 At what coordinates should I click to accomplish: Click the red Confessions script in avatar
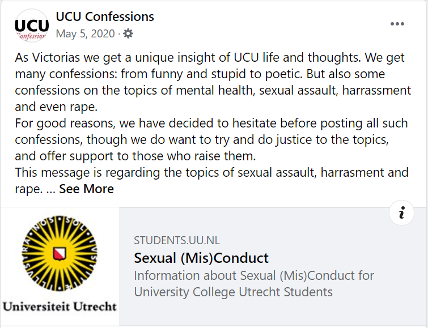tap(32, 37)
